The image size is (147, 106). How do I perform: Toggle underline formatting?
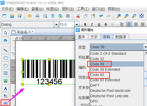click(x=99, y=24)
